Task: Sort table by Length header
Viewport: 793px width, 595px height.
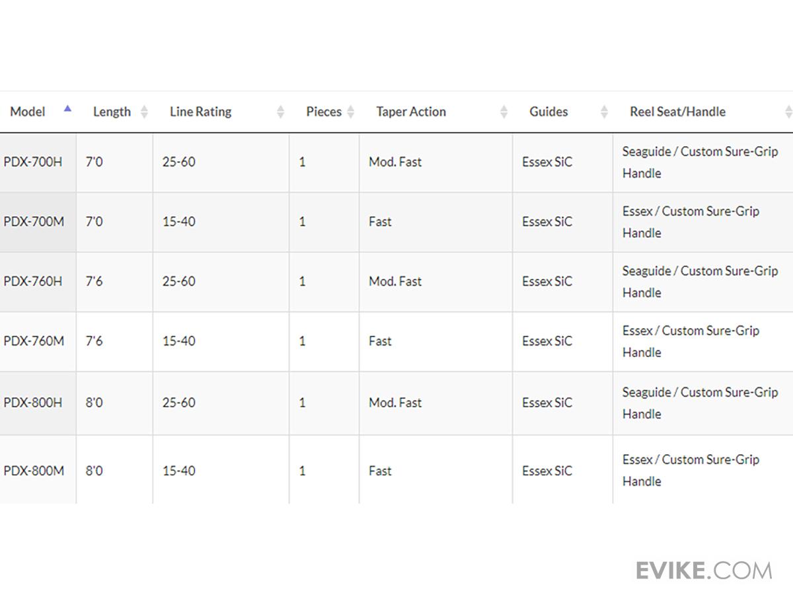Action: pos(112,112)
